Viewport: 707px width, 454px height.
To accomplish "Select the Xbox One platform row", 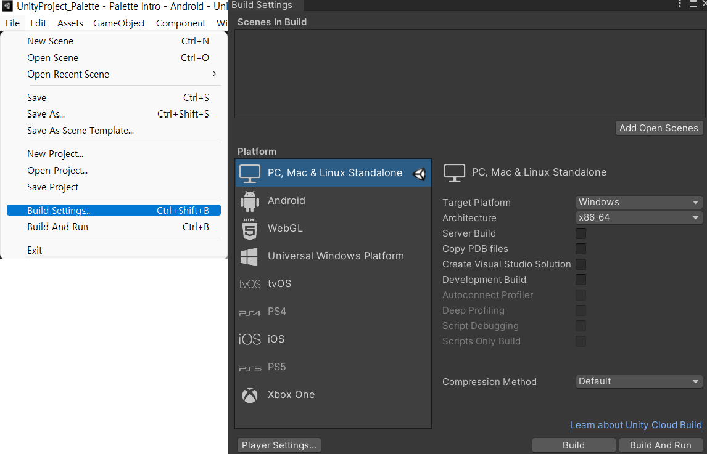I will coord(333,395).
